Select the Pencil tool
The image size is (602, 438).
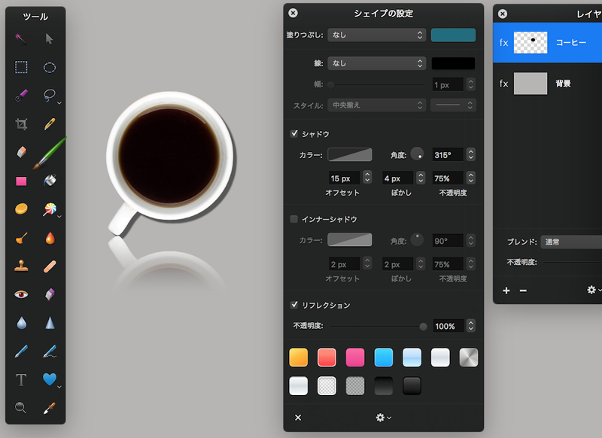click(50, 124)
